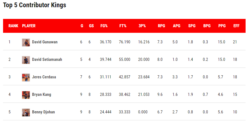Viewport: 252px width, 127px height.
Task: Open Jeres Cerdasa's player profile link
Action: tap(44, 77)
